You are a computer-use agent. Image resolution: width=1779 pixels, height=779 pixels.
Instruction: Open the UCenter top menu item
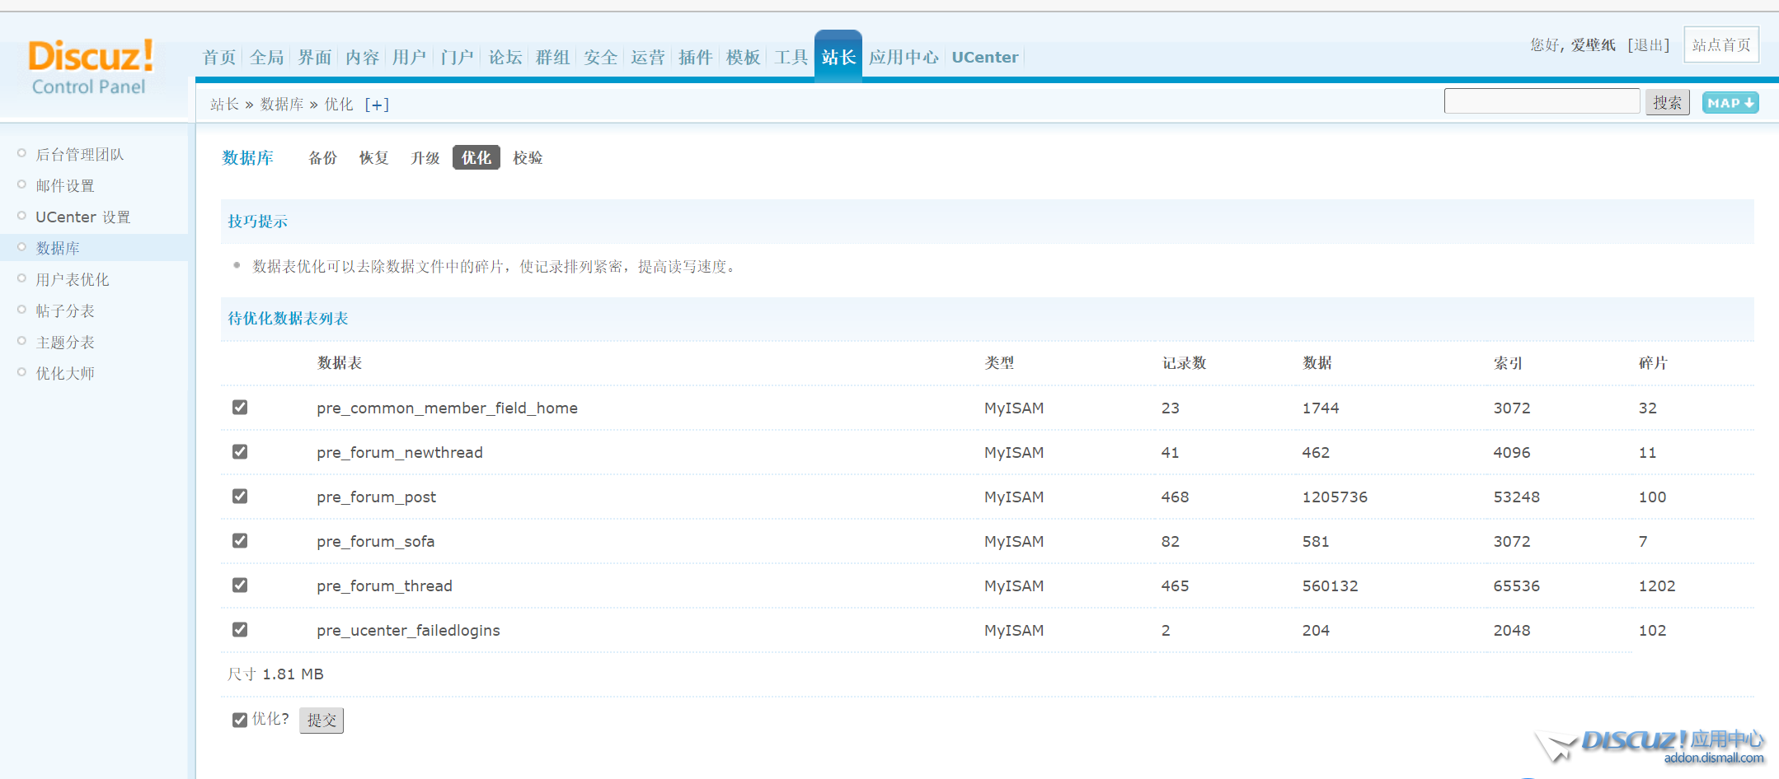[984, 58]
